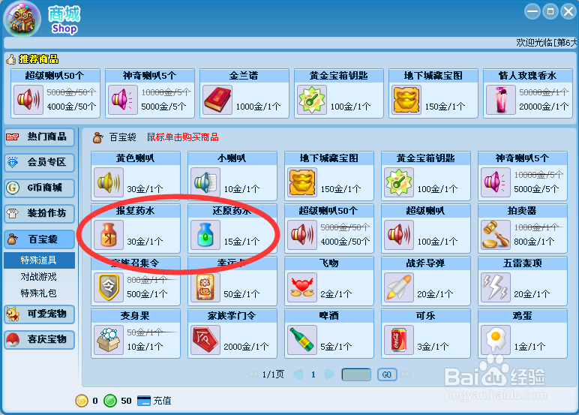The width and height of the screenshot is (579, 415).
Task: Buy the 报复药水 potion icon
Action: tap(109, 235)
